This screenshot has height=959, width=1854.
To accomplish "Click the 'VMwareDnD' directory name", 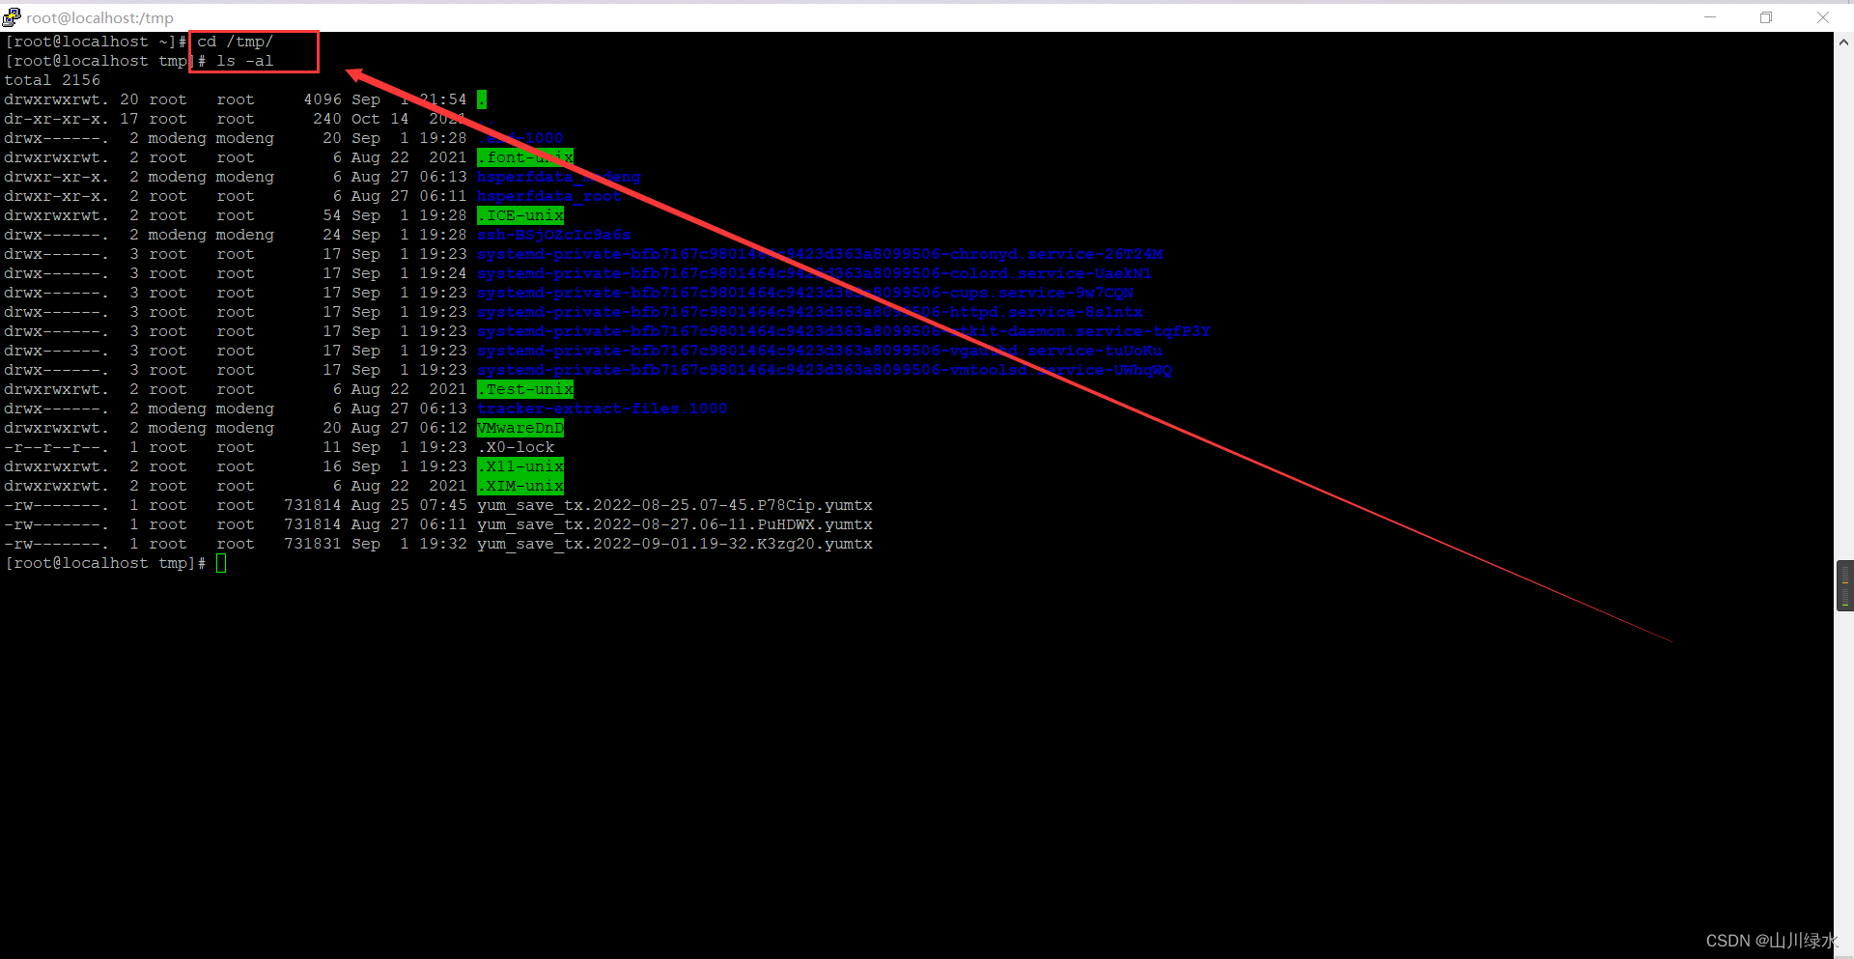I will coord(520,428).
